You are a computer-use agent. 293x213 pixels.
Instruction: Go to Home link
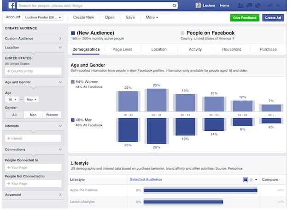click(225, 6)
